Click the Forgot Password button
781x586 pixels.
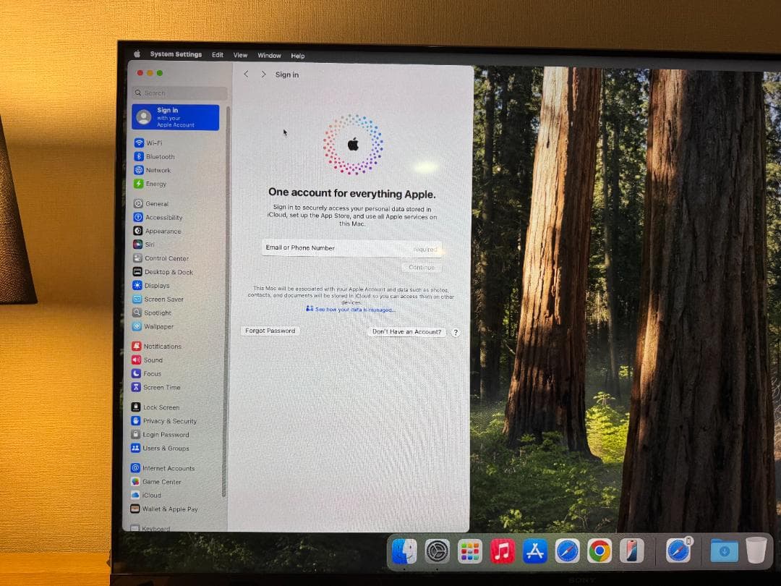pos(270,331)
